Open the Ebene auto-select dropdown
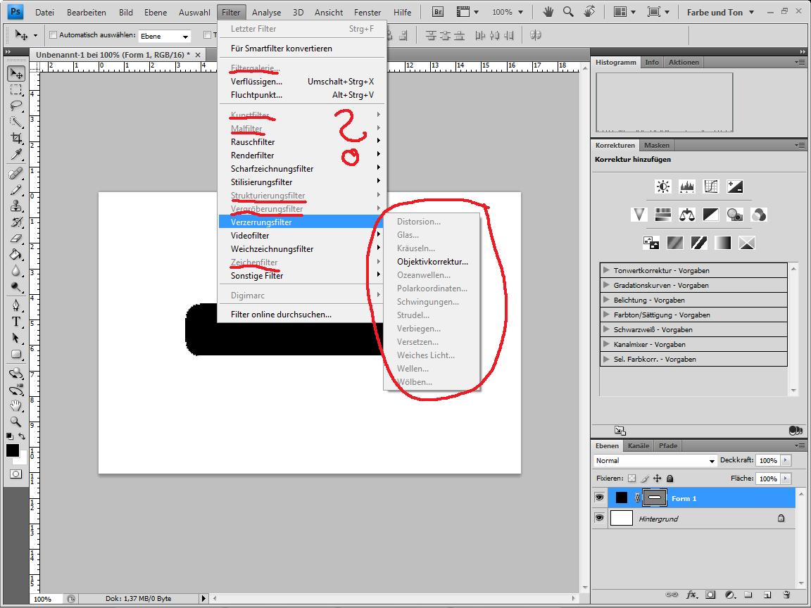This screenshot has width=811, height=608. coord(165,36)
